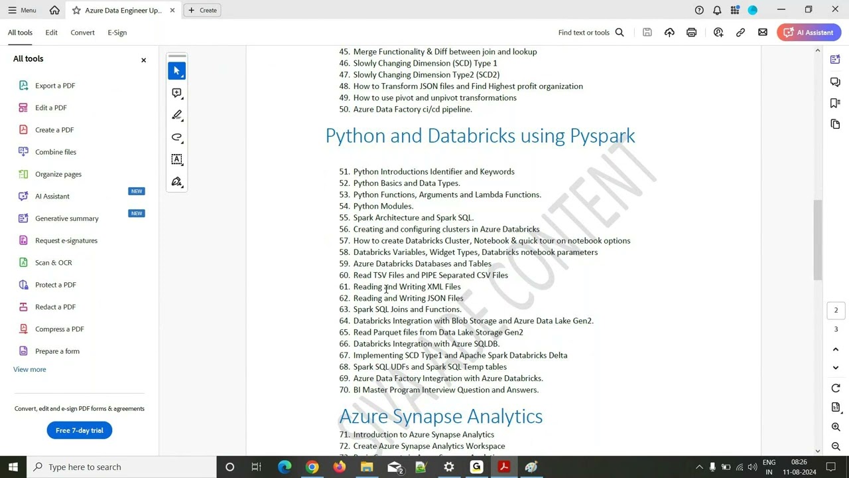Choose the Select arrow tool
This screenshot has width=849, height=478.
pyautogui.click(x=176, y=71)
